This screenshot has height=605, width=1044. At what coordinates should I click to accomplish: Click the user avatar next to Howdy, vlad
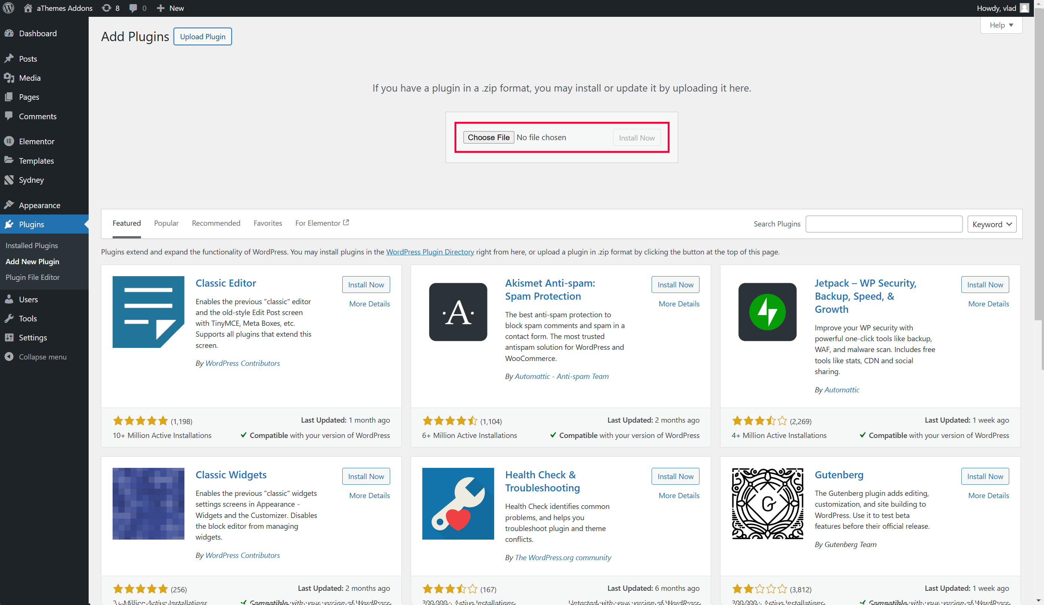pyautogui.click(x=1025, y=8)
